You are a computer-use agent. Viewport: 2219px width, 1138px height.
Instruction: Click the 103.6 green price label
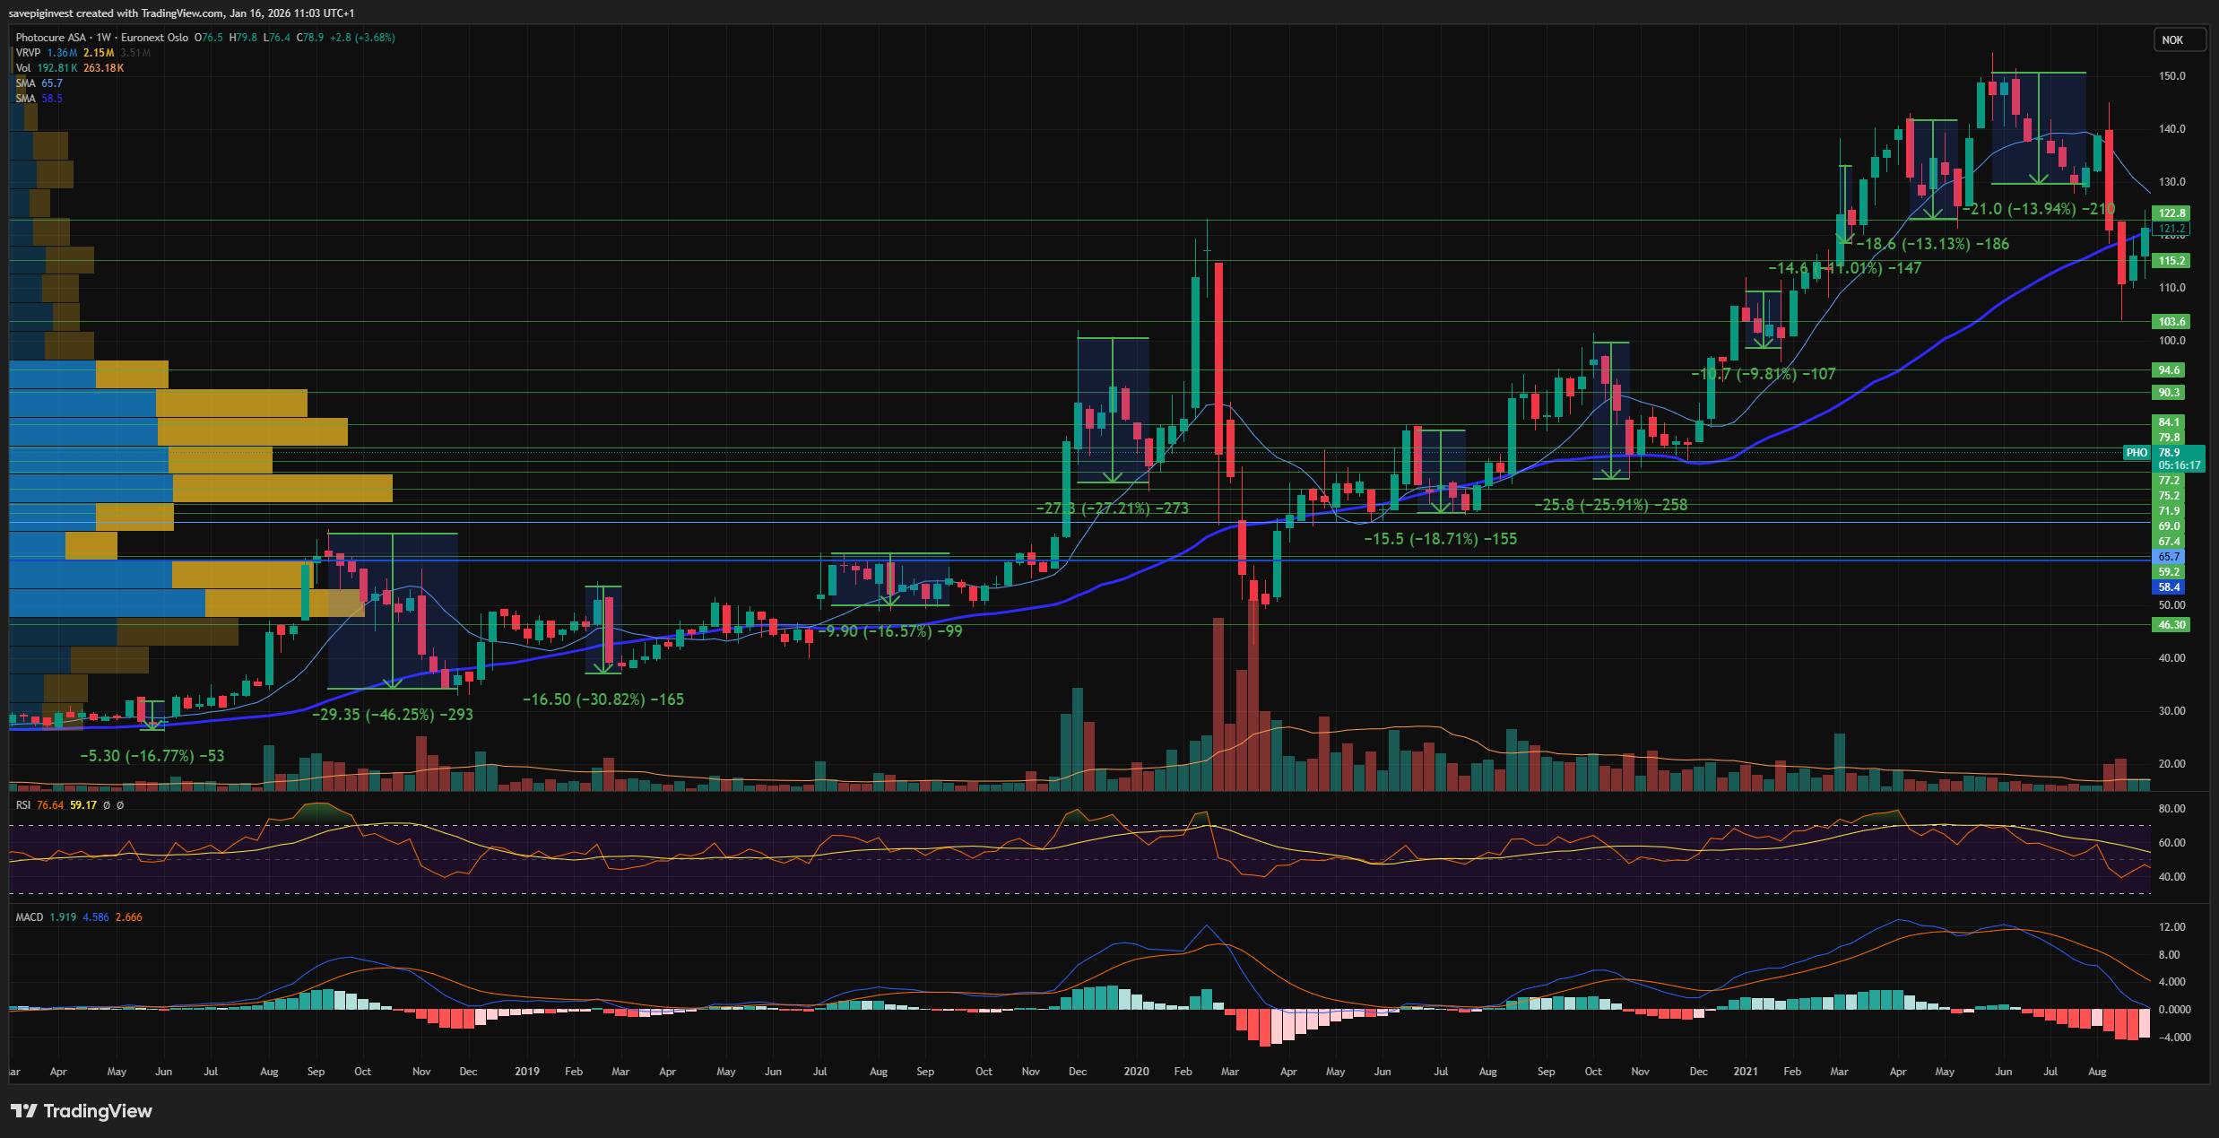tap(2171, 322)
